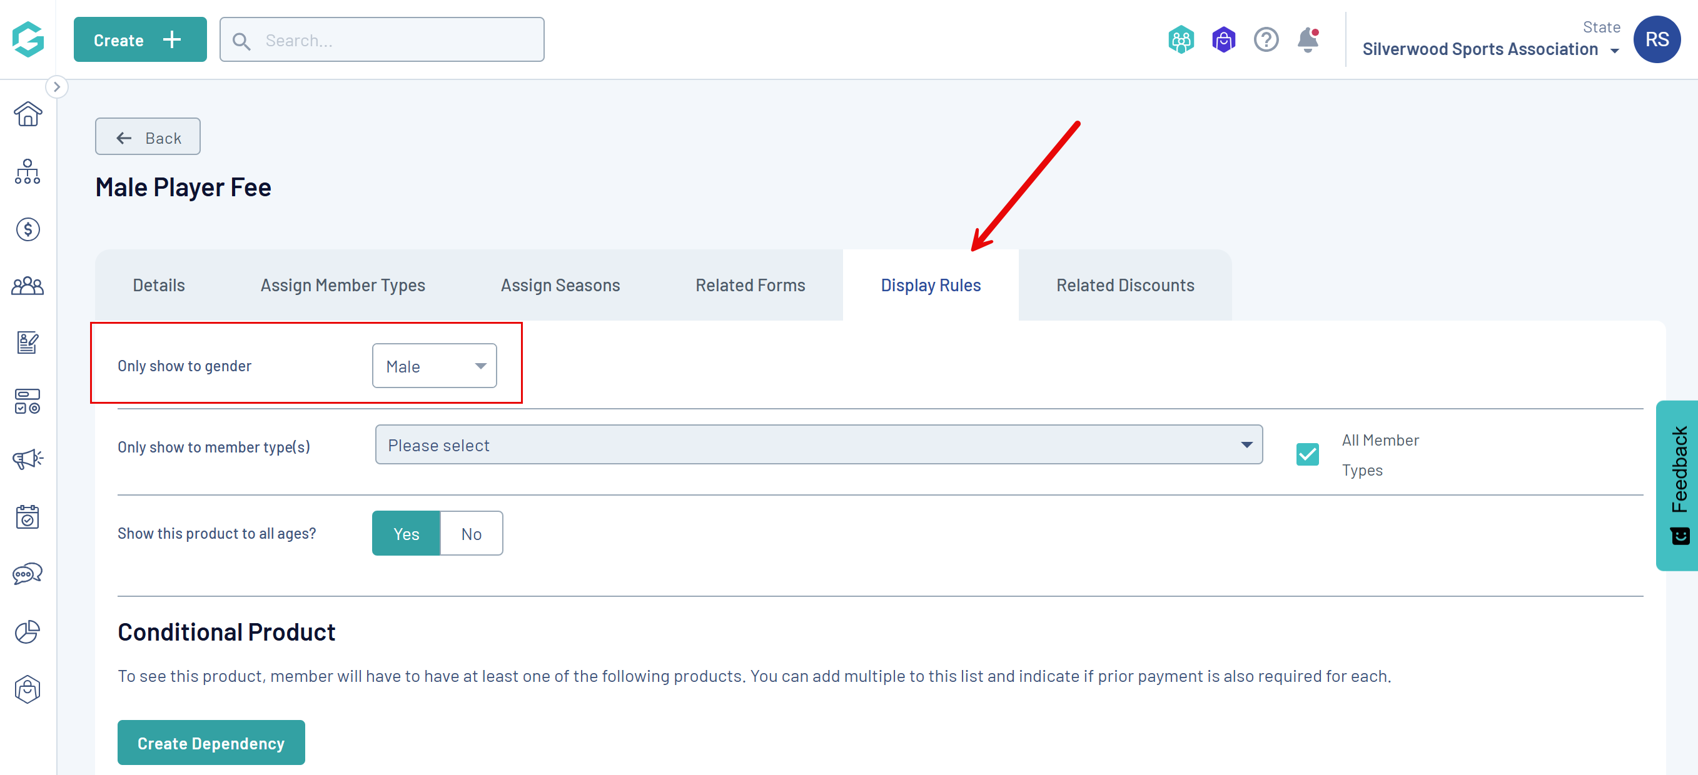Open the pie chart reports icon

[x=28, y=631]
